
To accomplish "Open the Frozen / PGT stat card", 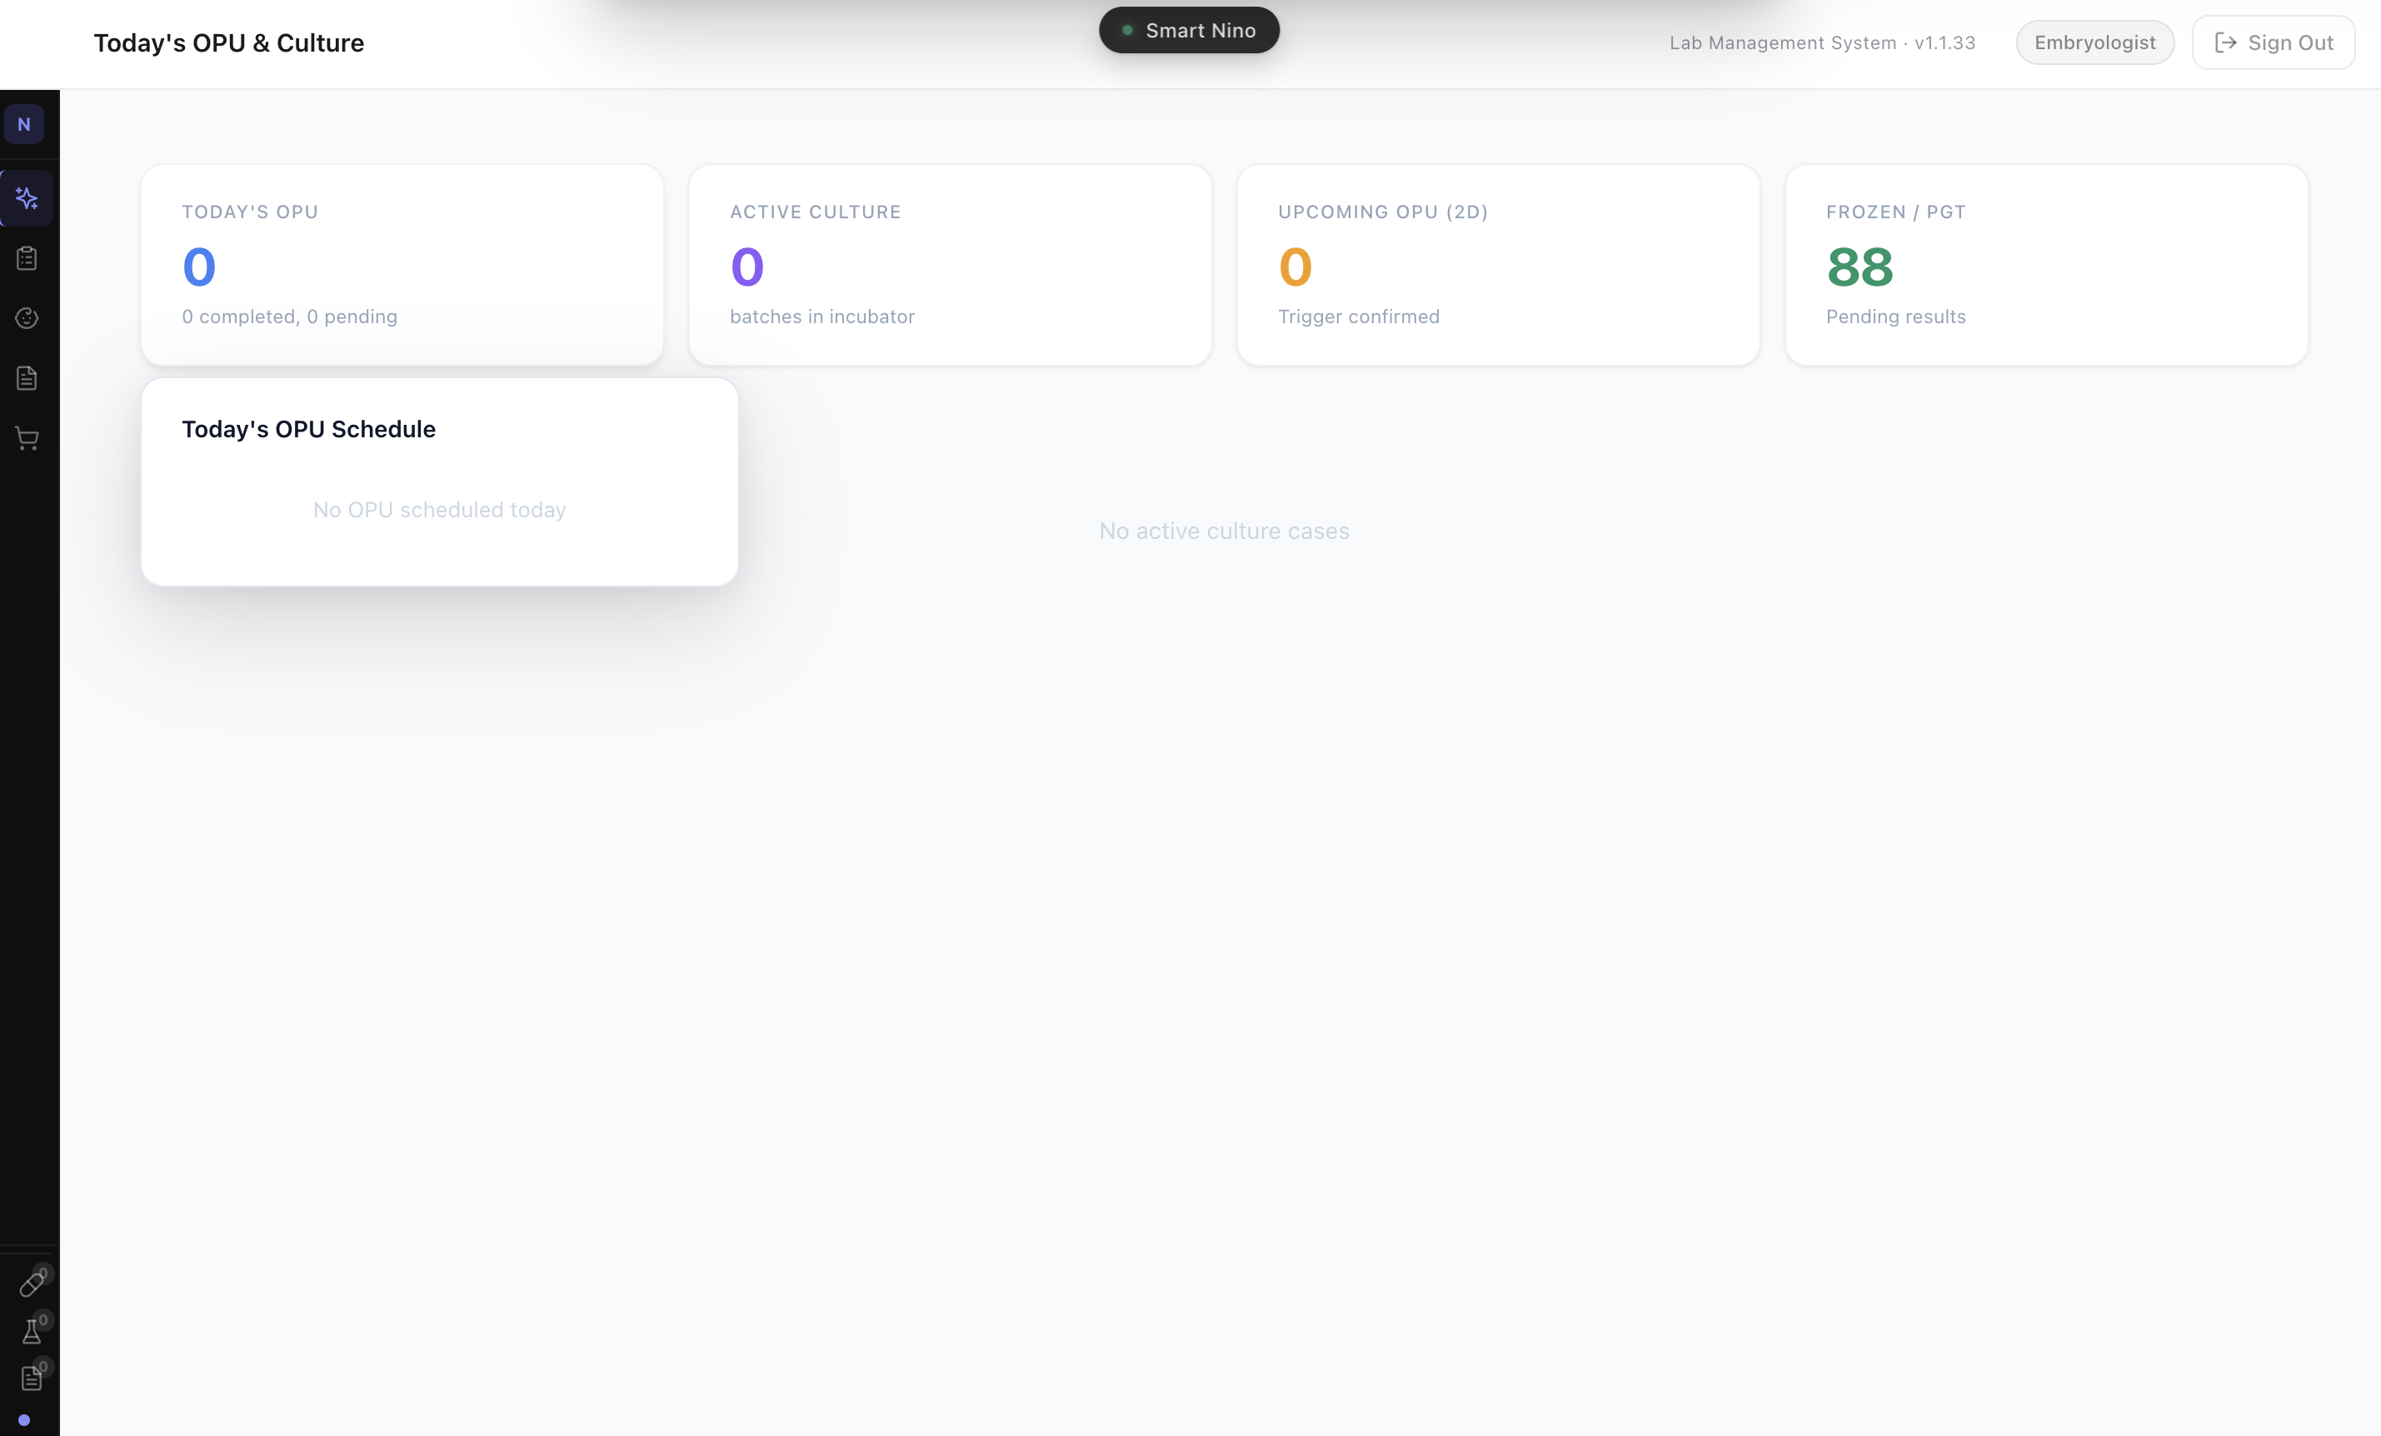I will (x=2047, y=265).
